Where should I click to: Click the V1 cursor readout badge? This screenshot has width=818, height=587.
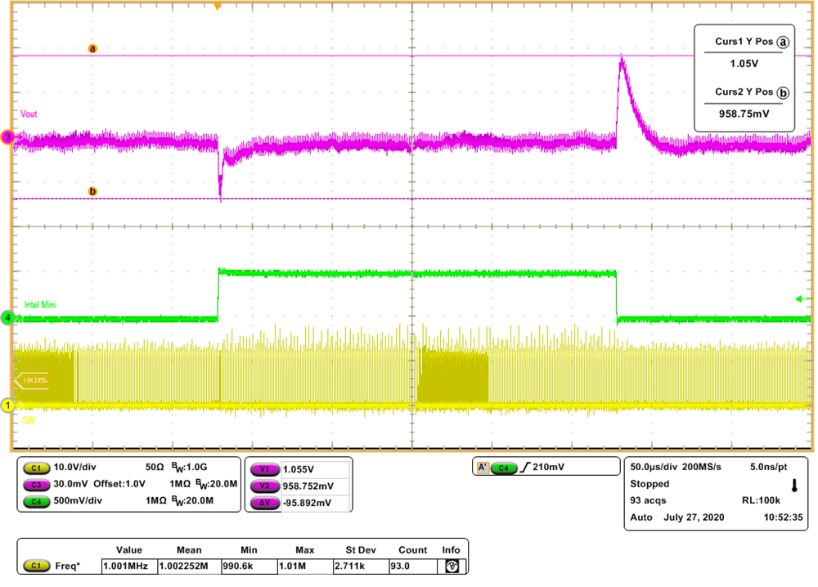click(x=264, y=469)
